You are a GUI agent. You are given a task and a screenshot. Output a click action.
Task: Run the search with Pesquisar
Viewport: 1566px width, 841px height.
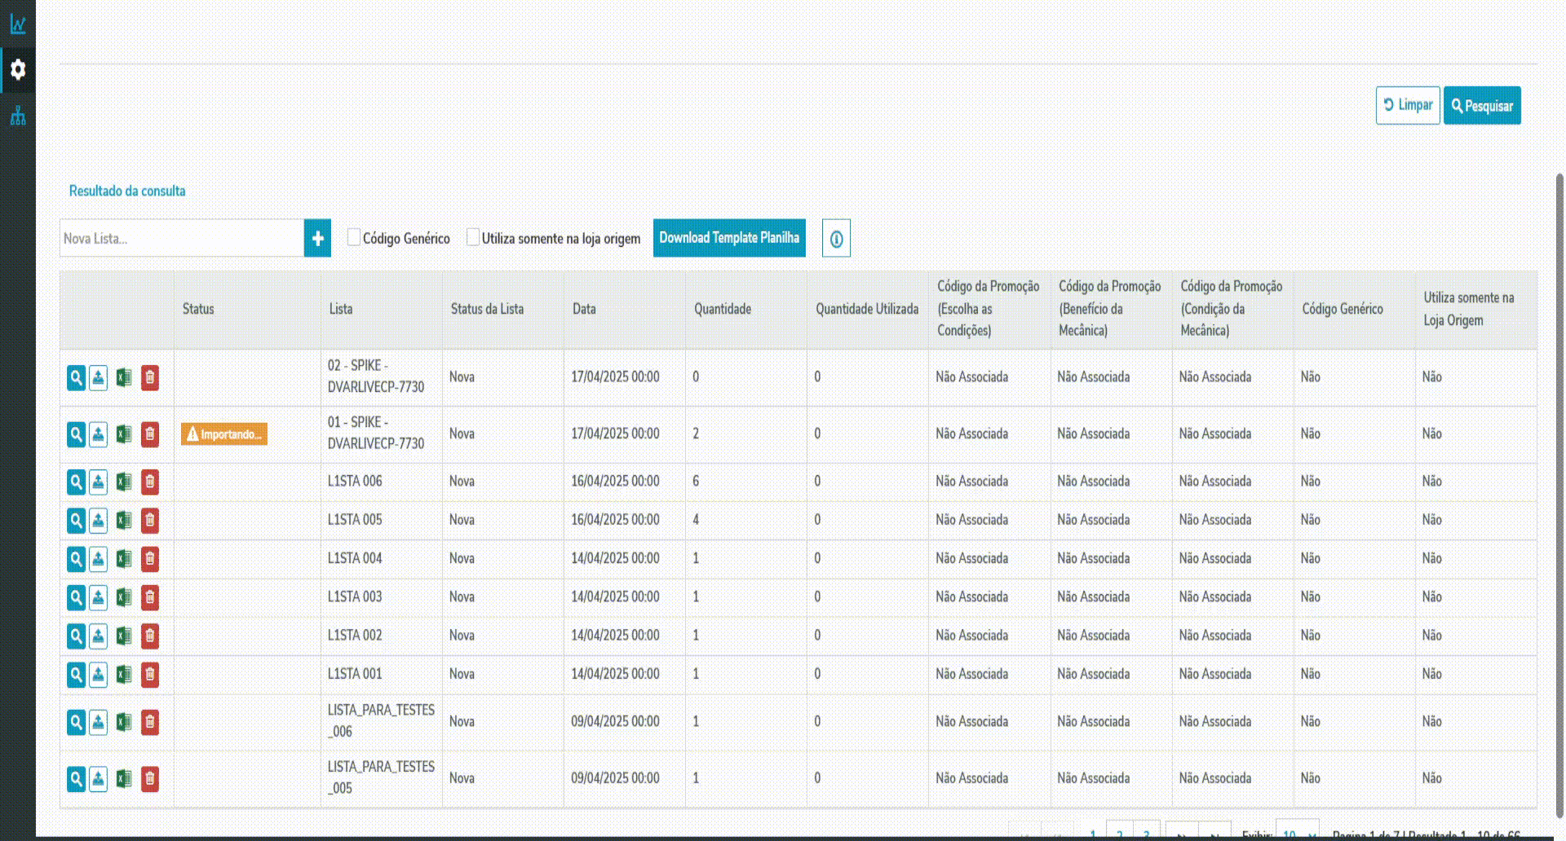[x=1482, y=105]
